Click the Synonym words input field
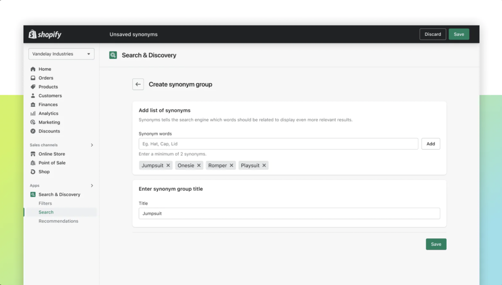 (278, 144)
